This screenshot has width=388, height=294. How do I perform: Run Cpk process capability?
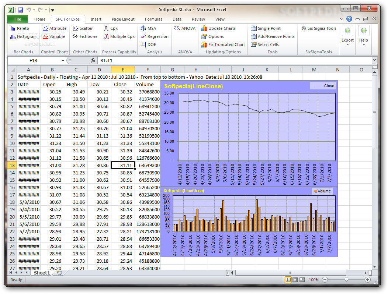(x=110, y=28)
